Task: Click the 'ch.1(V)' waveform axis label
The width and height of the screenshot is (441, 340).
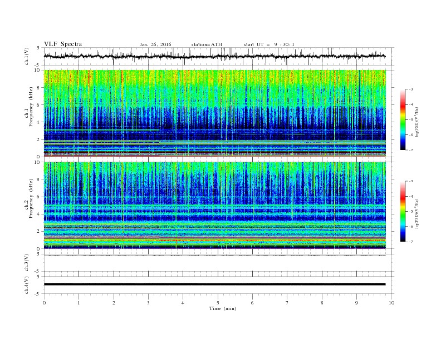Action: pos(27,56)
